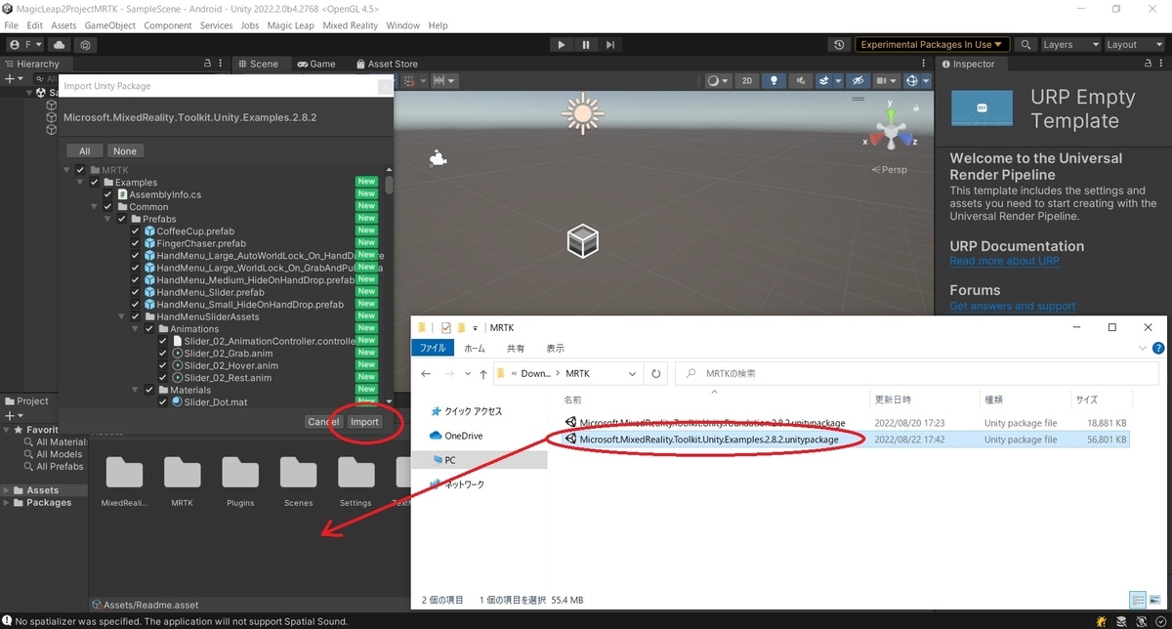The image size is (1172, 629).
Task: Switch to the Asset Store tab
Action: (387, 64)
